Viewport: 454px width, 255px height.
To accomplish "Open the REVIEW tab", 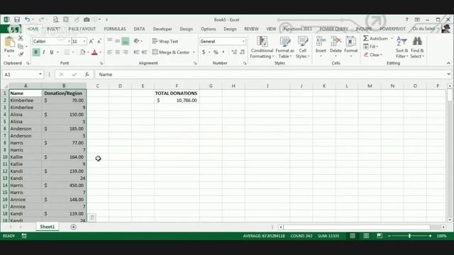I will pyautogui.click(x=251, y=29).
